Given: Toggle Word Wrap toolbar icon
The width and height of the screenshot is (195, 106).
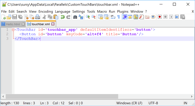Looking at the screenshot, I should coord(113,17).
